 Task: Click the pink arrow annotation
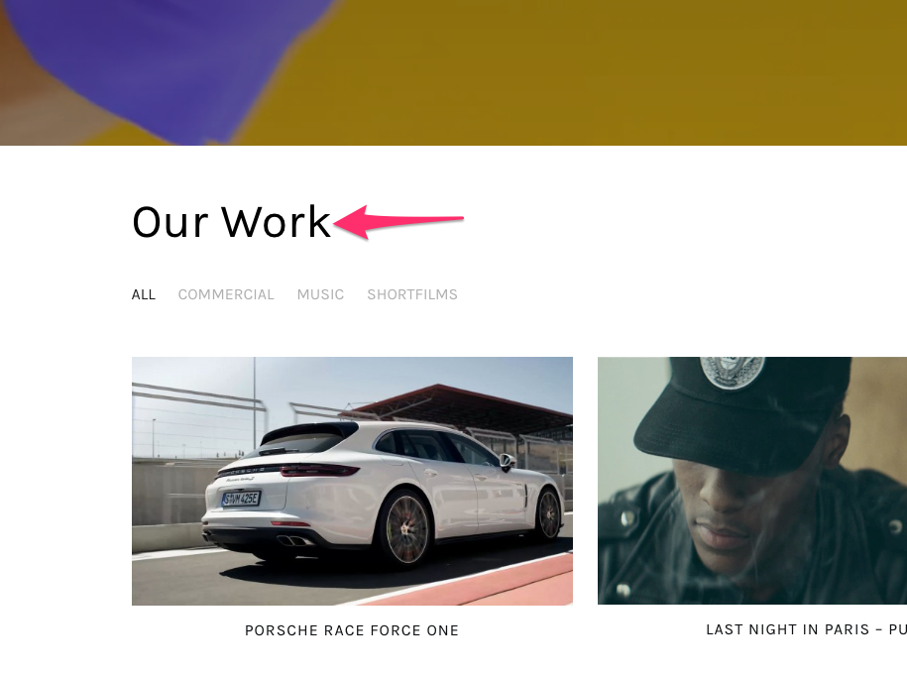399,221
